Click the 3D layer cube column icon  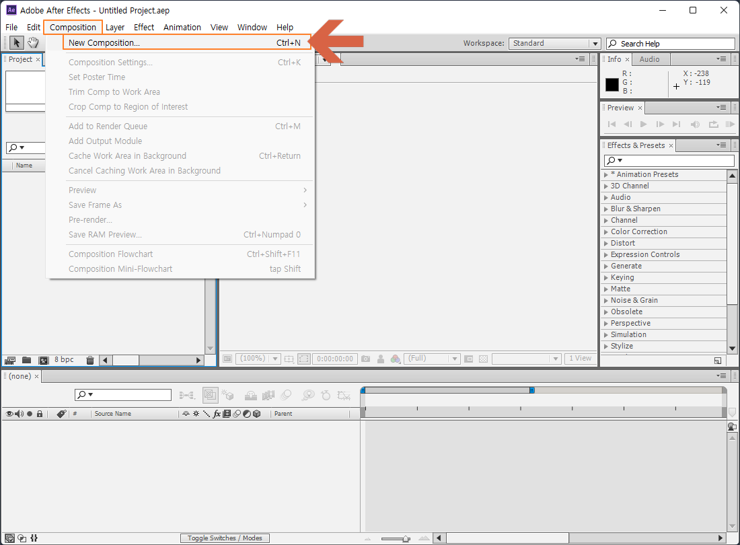pos(257,414)
